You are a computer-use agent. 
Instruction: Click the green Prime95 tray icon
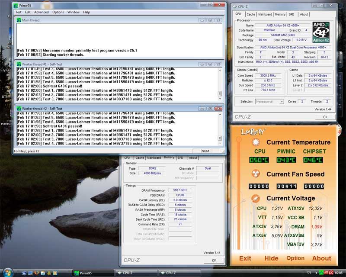coord(321,273)
